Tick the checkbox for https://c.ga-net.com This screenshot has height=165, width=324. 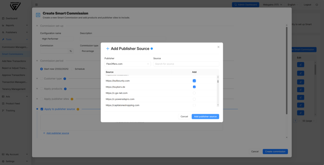pyautogui.click(x=194, y=93)
